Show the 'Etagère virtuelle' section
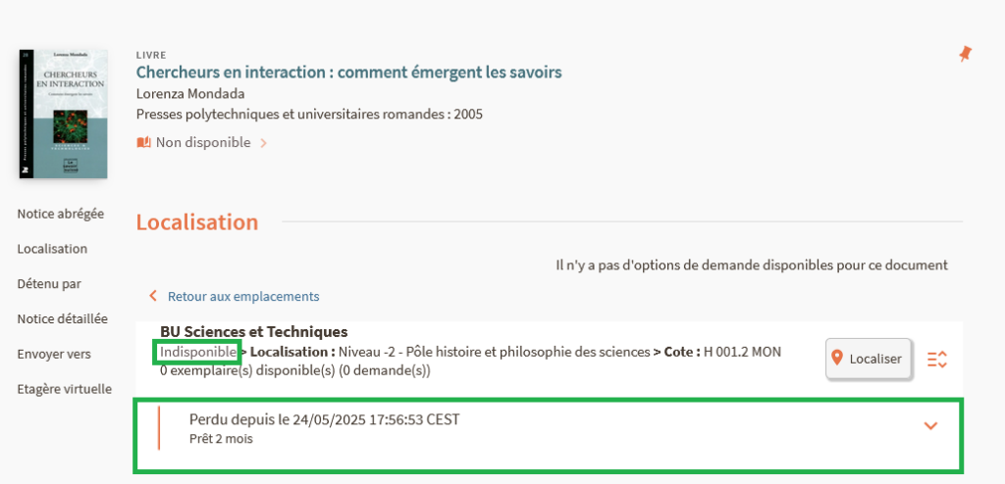This screenshot has width=1005, height=484. [x=64, y=389]
